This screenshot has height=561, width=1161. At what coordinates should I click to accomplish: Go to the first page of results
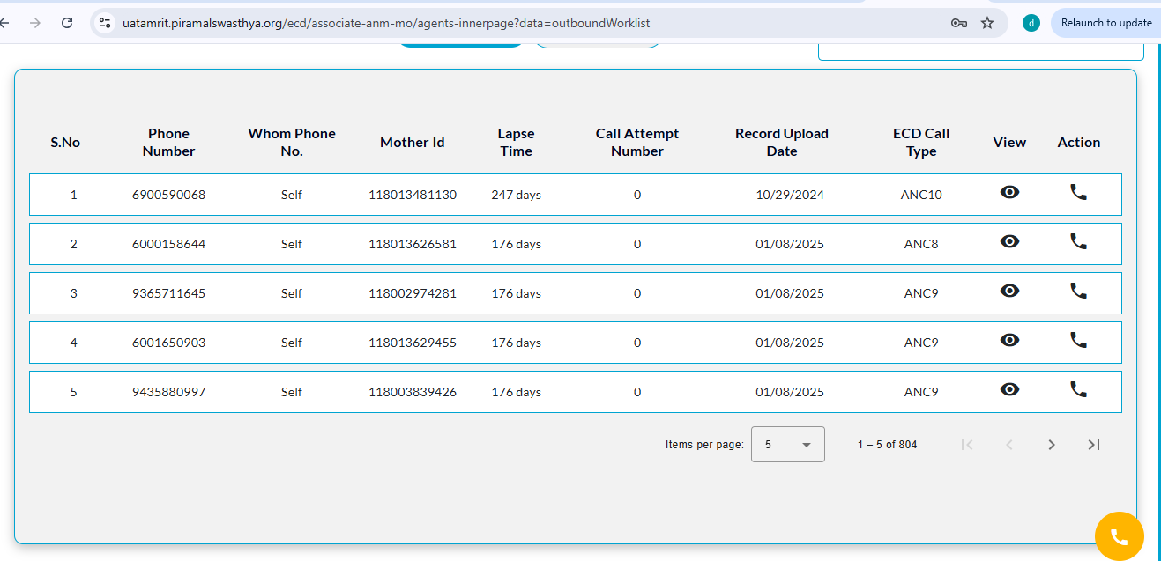(967, 445)
